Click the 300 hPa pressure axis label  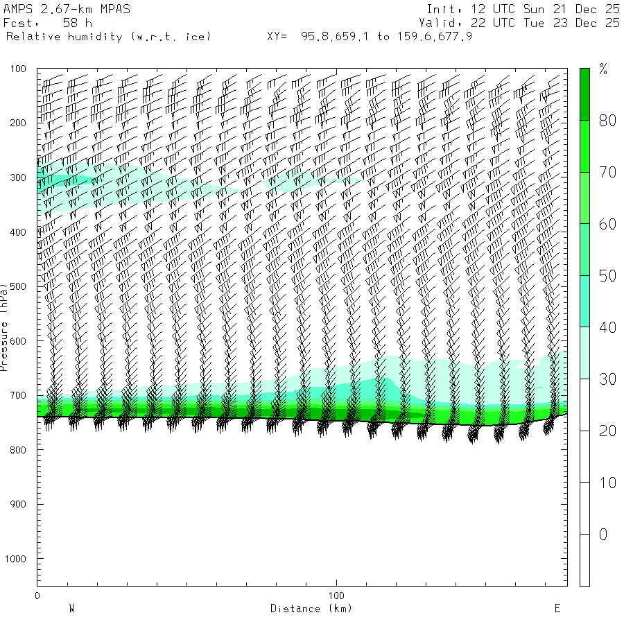point(18,177)
